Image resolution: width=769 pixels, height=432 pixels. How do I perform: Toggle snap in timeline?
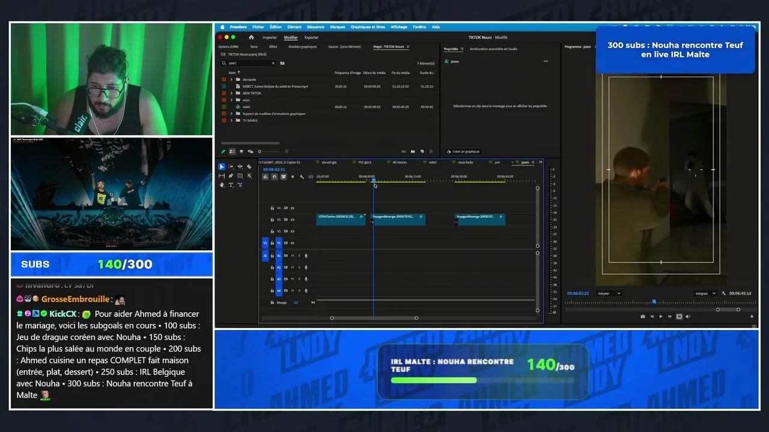274,176
